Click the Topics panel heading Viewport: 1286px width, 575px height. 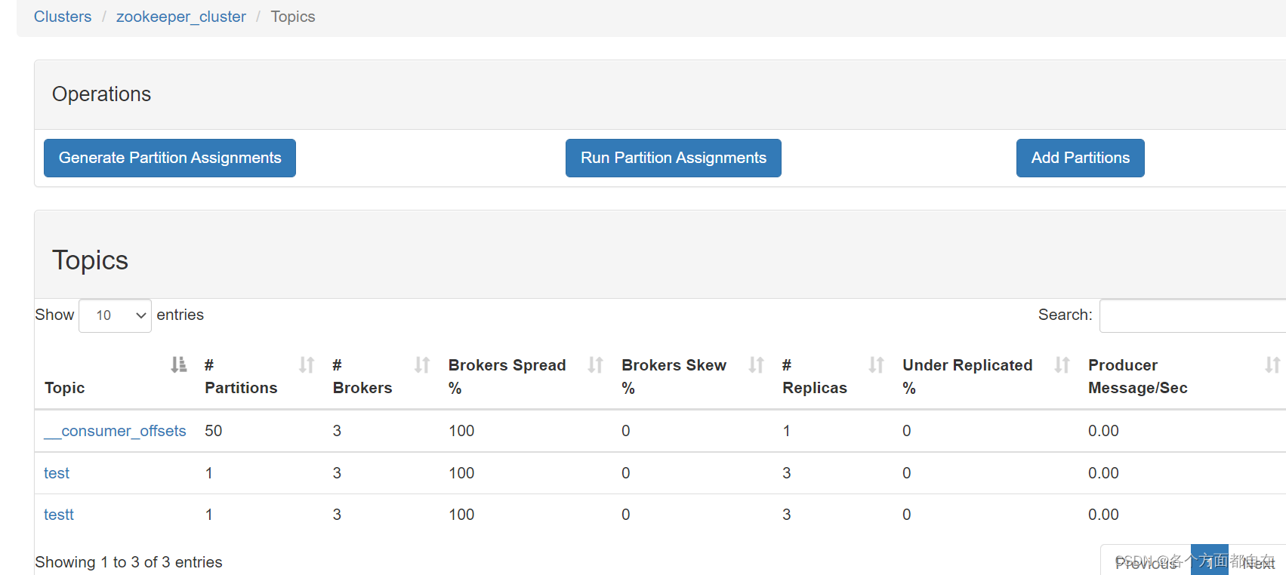click(x=90, y=260)
